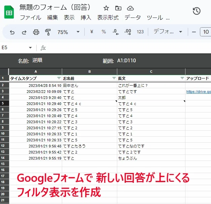Click the Google Sheets home icon
The width and height of the screenshot is (211, 204).
(x=9, y=12)
